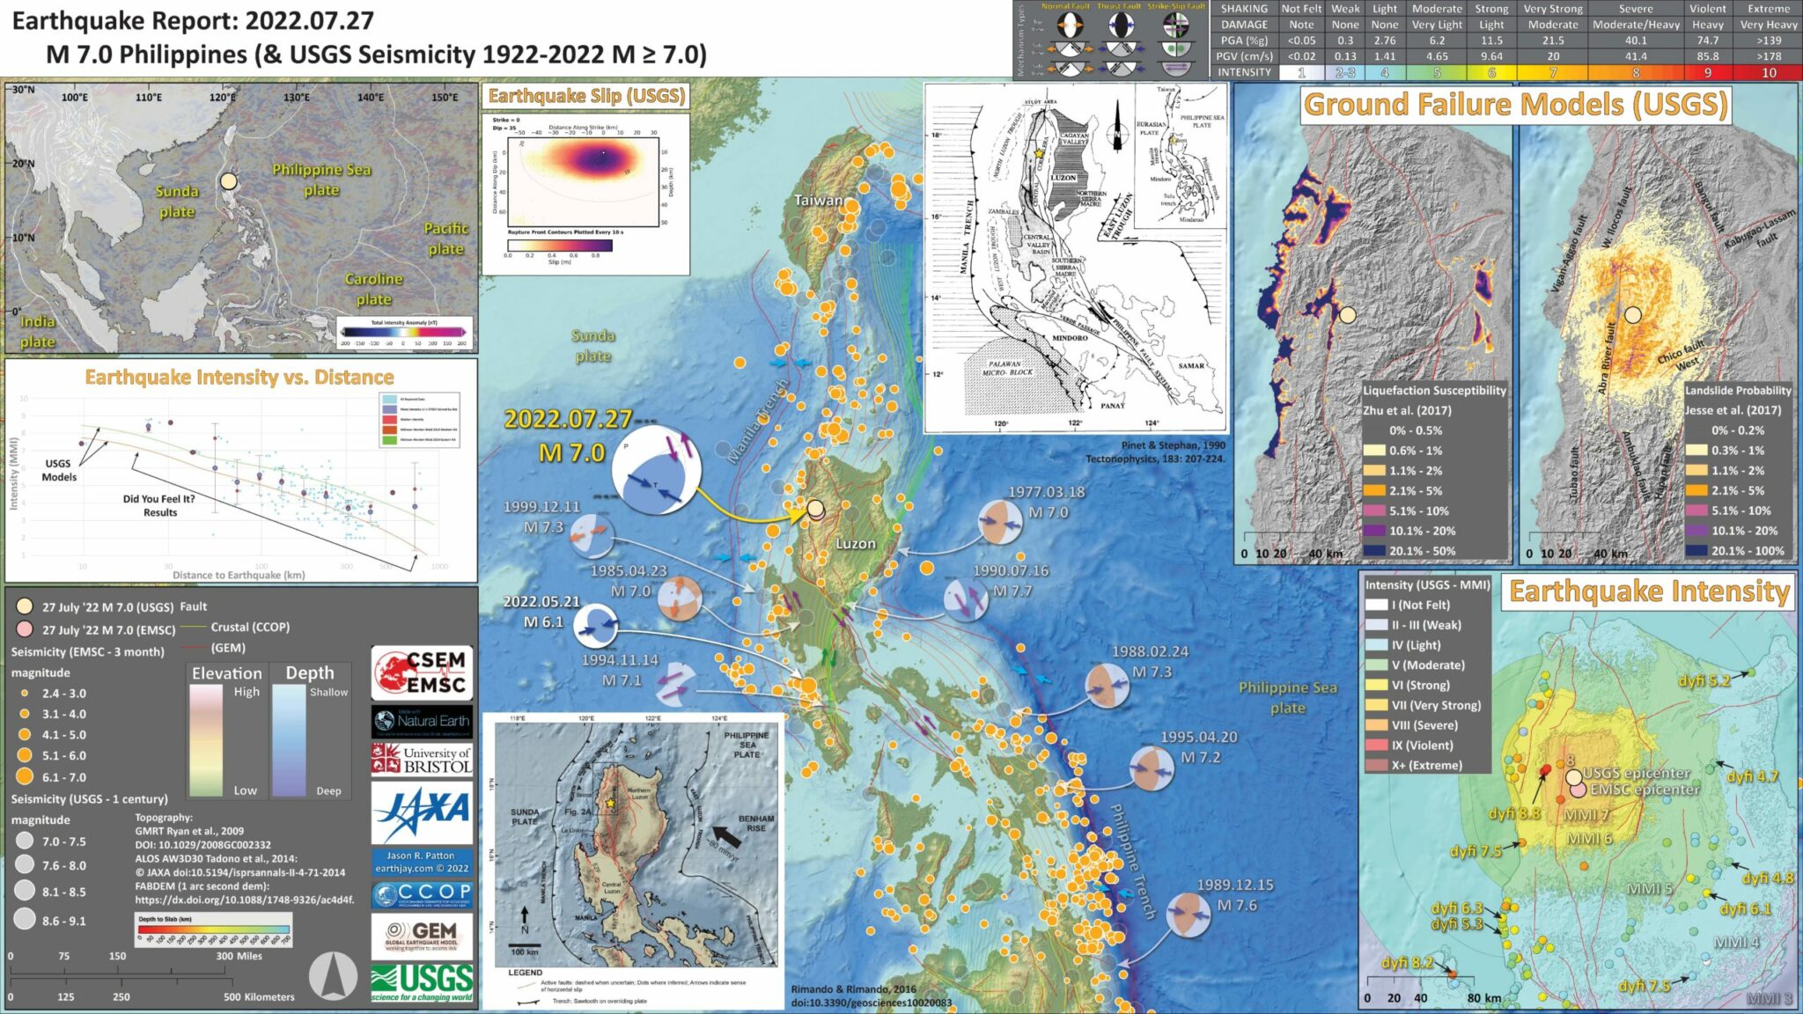Click the GEM Global Earthquake Model logo
The height and width of the screenshot is (1014, 1803).
pyautogui.click(x=422, y=937)
